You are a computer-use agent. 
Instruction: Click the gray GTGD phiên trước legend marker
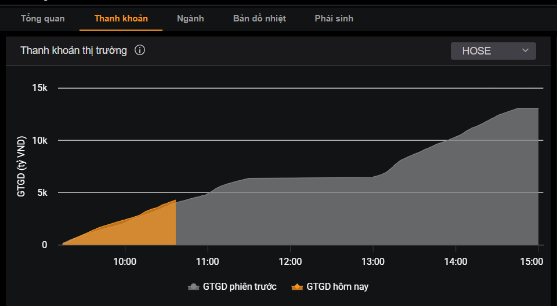click(x=193, y=287)
